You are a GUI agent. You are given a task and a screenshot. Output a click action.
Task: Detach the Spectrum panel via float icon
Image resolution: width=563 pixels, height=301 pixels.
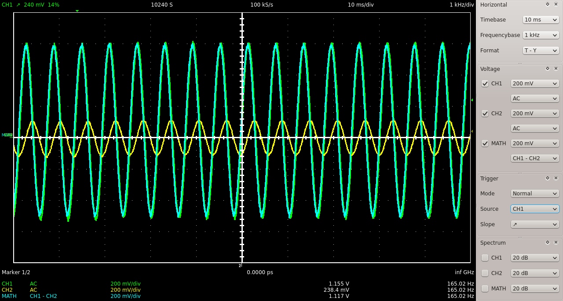pos(548,242)
